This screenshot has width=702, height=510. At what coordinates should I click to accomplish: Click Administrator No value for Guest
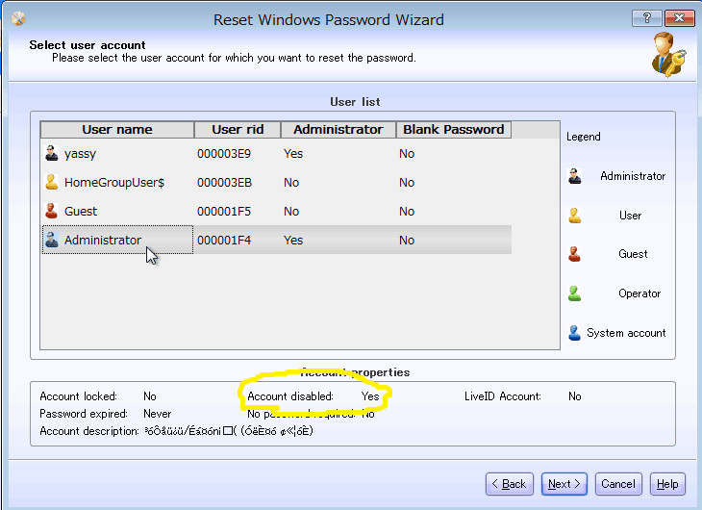291,211
